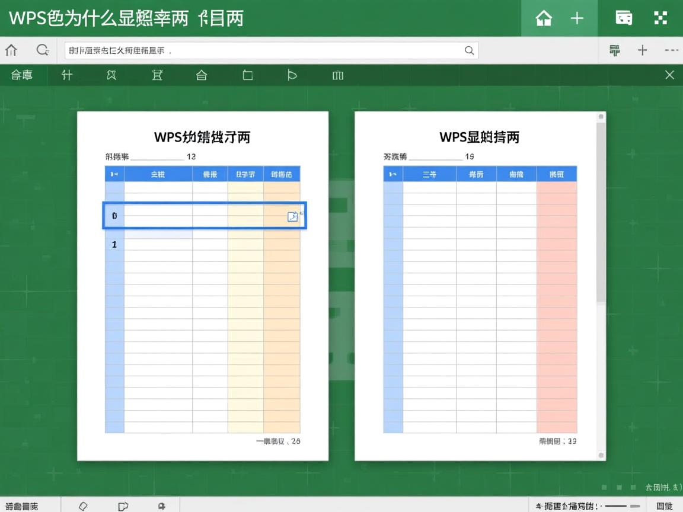Click the new tab plus icon

[577, 18]
